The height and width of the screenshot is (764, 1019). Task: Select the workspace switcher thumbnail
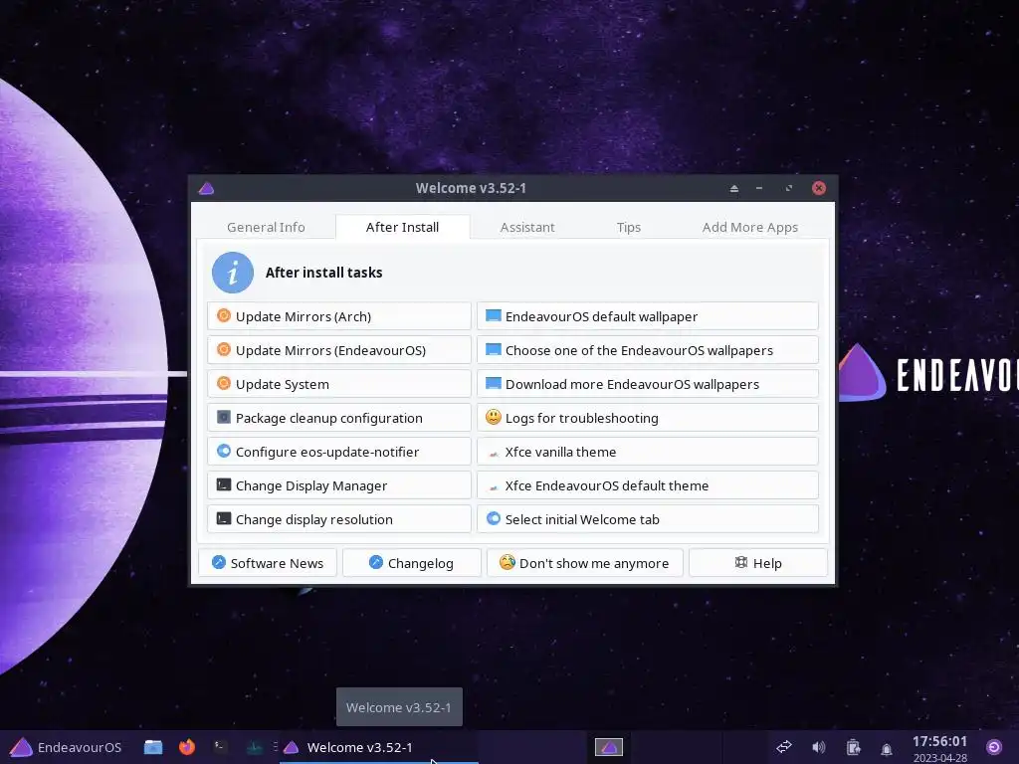[609, 747]
